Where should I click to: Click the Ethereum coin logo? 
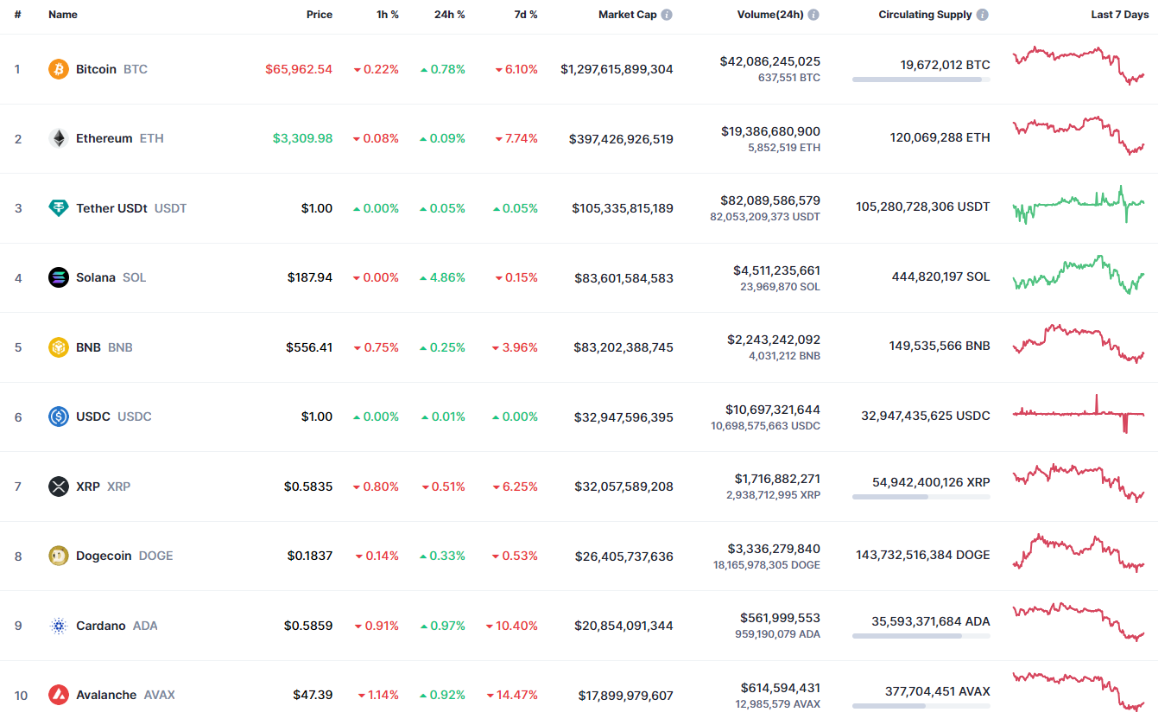tap(59, 138)
